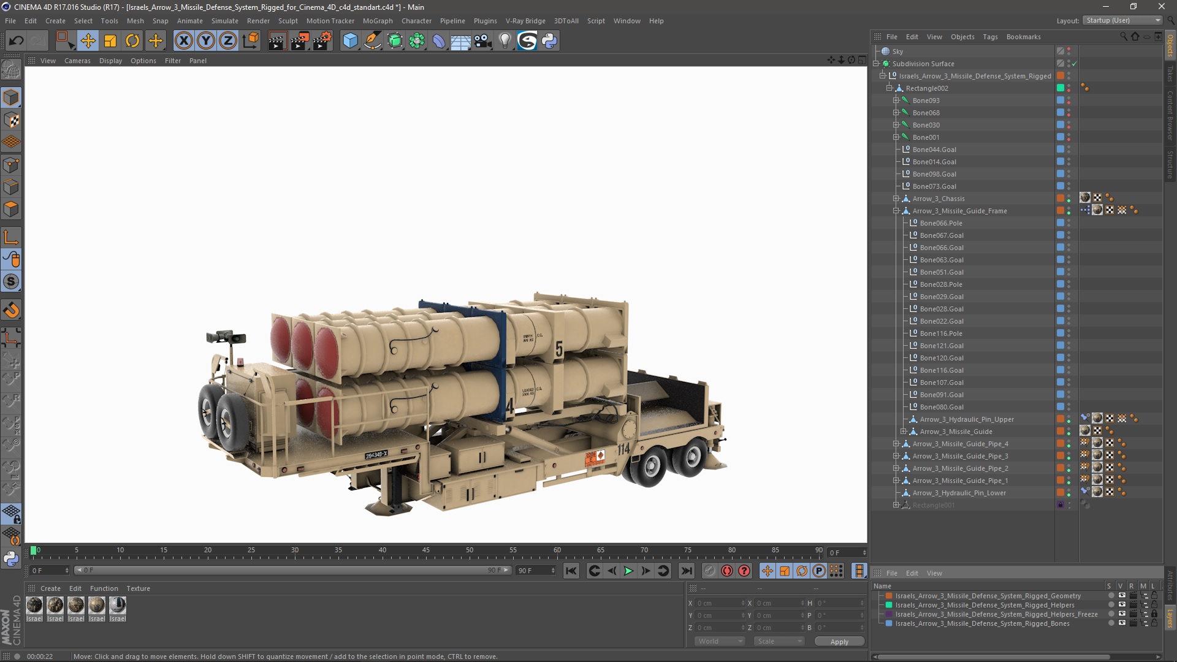Click the green Array modeling icon
The height and width of the screenshot is (662, 1177).
(x=417, y=41)
